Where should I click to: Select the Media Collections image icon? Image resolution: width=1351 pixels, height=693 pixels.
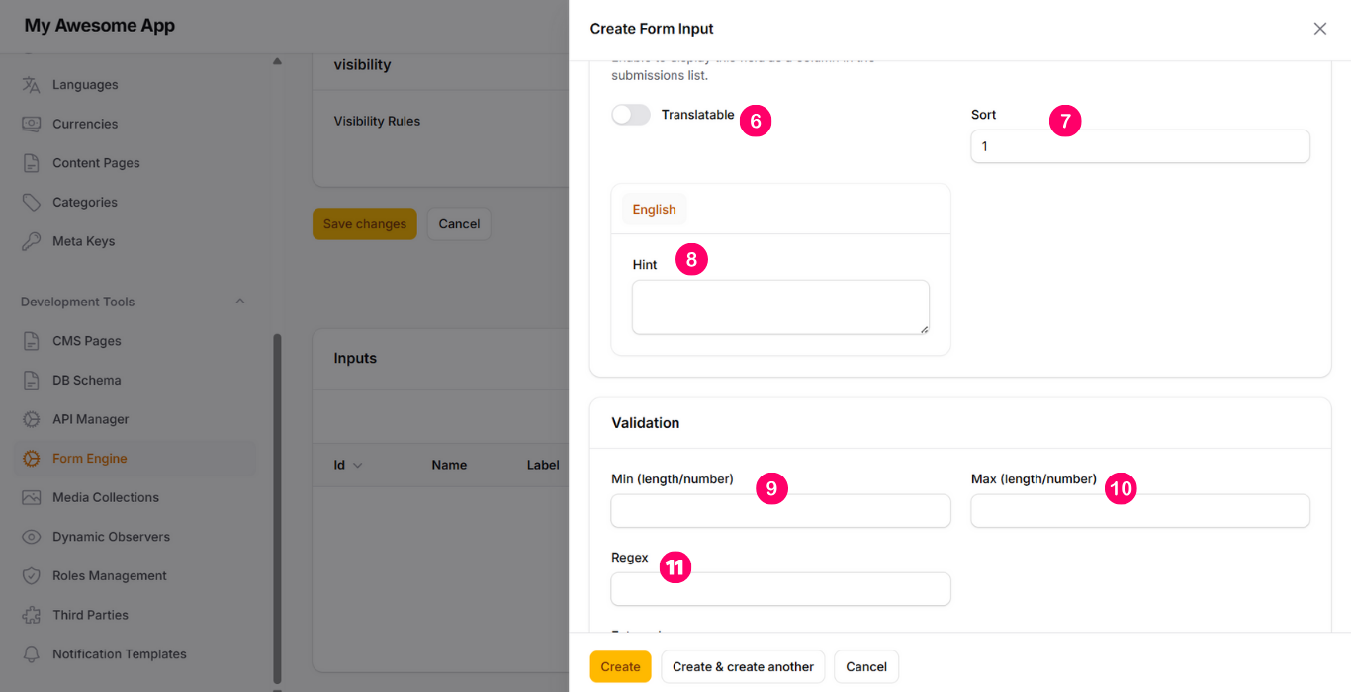click(x=32, y=497)
